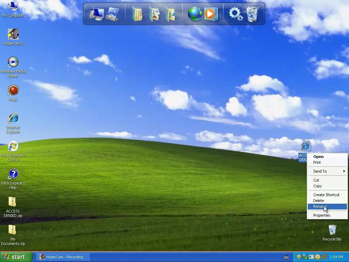Expand the Send To submenu
Image resolution: width=349 pixels, height=262 pixels.
click(327, 171)
